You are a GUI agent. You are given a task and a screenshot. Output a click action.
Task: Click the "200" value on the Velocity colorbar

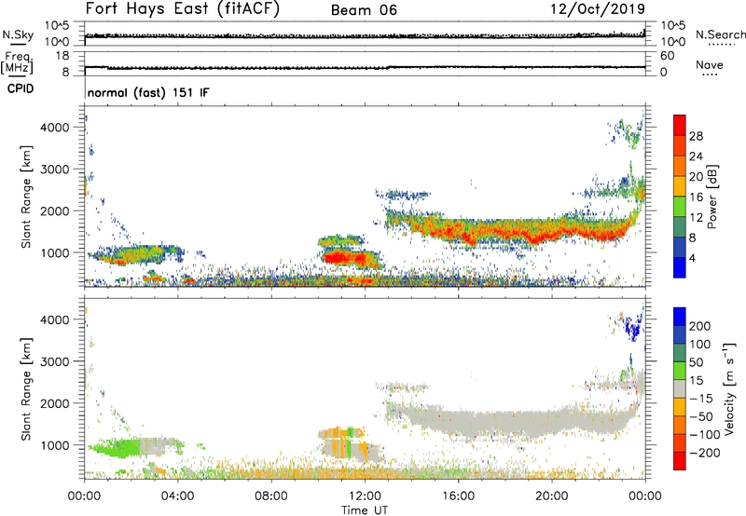tap(699, 326)
